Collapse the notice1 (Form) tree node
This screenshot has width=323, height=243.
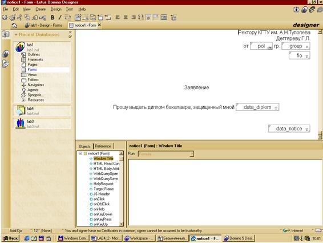pos(80,153)
